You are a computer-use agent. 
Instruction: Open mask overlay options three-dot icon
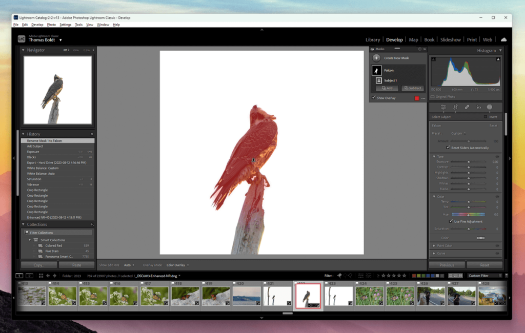click(x=423, y=98)
